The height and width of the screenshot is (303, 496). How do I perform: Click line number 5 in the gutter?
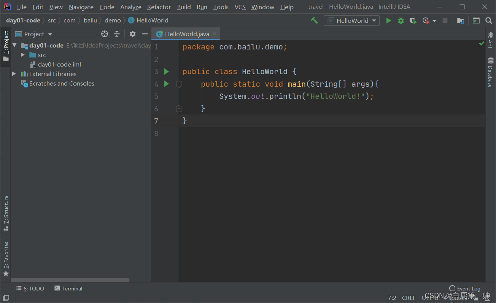(156, 96)
